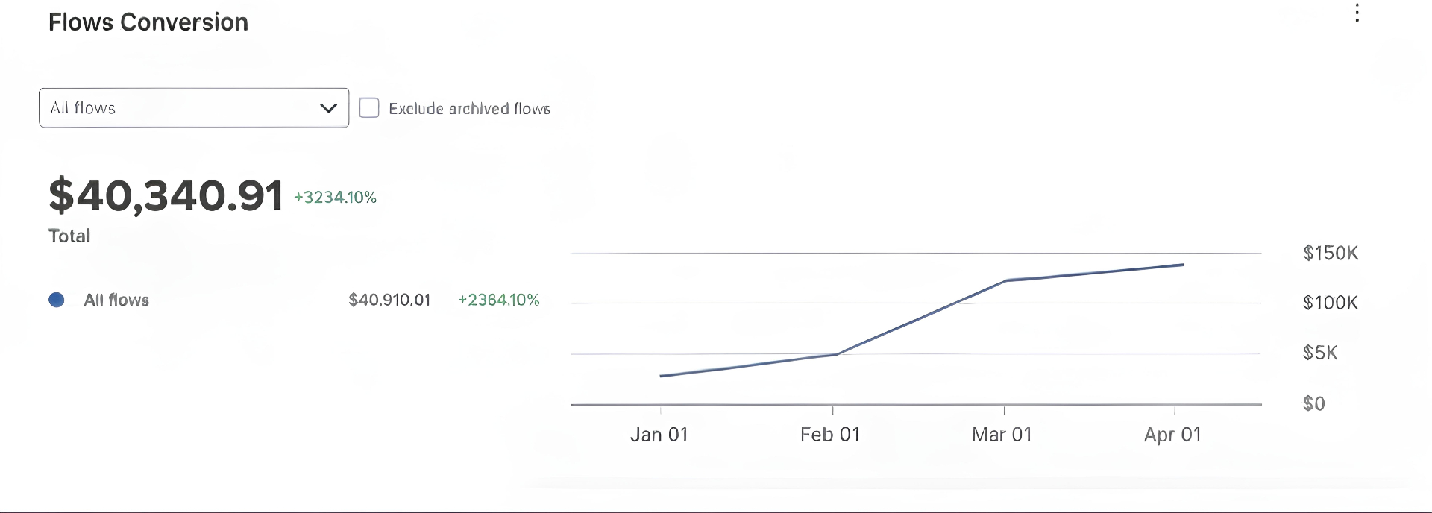
Task: Click the $40,340.91 total value
Action: [166, 195]
